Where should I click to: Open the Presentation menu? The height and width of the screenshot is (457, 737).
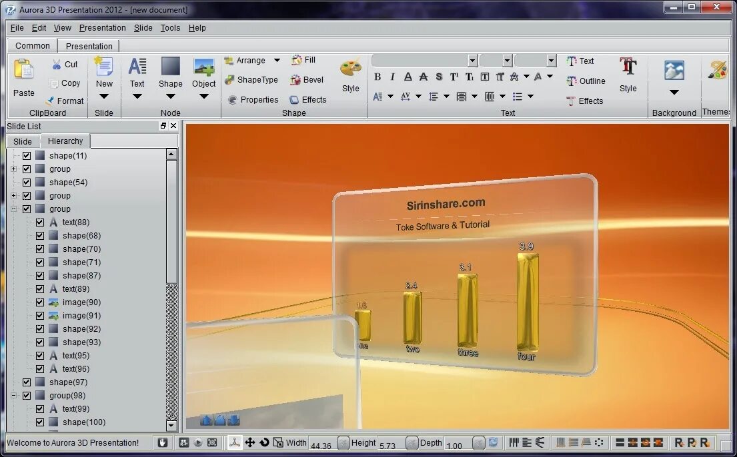103,28
